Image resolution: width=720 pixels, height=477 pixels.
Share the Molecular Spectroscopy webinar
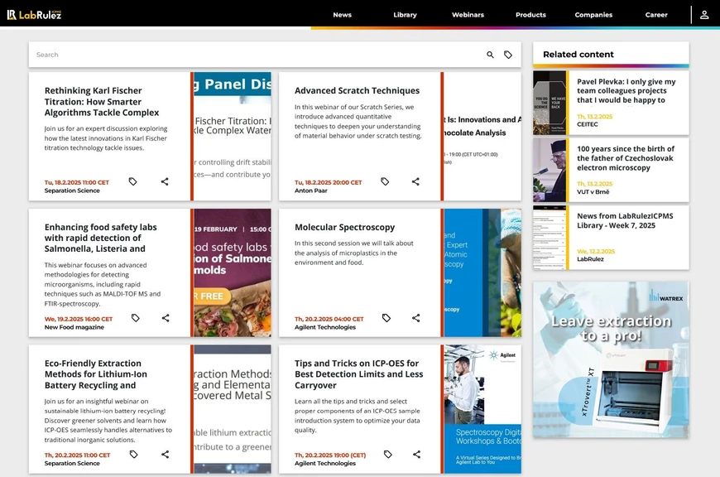[416, 318]
